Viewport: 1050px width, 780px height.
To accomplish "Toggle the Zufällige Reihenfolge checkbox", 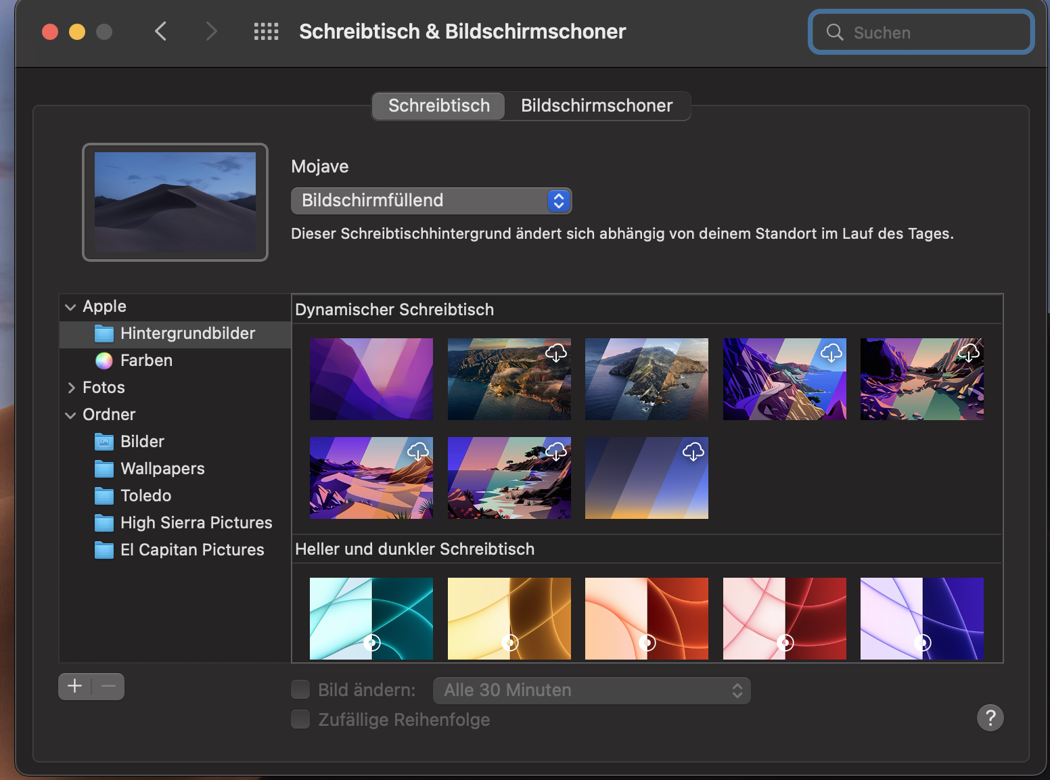I will click(x=300, y=720).
